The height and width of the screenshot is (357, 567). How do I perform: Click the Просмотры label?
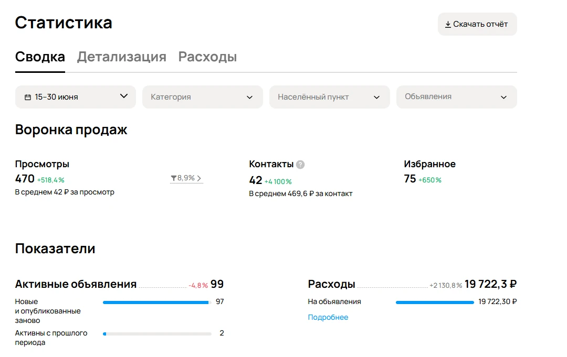point(42,164)
